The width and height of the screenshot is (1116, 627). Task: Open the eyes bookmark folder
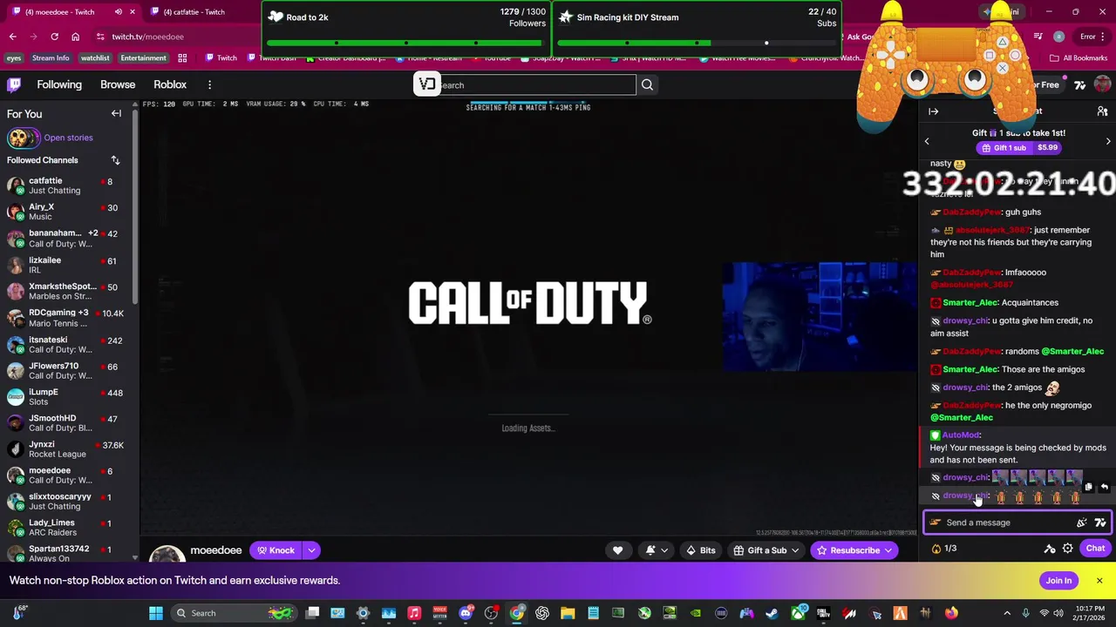pyautogui.click(x=13, y=58)
